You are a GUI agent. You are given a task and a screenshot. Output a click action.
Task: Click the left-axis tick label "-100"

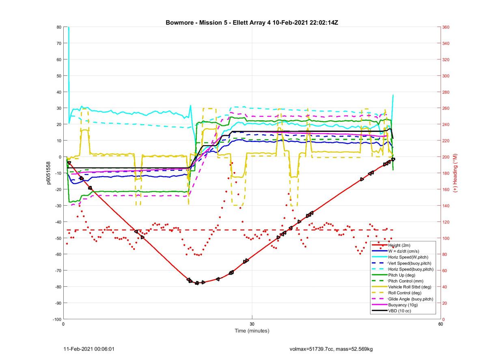point(57,319)
